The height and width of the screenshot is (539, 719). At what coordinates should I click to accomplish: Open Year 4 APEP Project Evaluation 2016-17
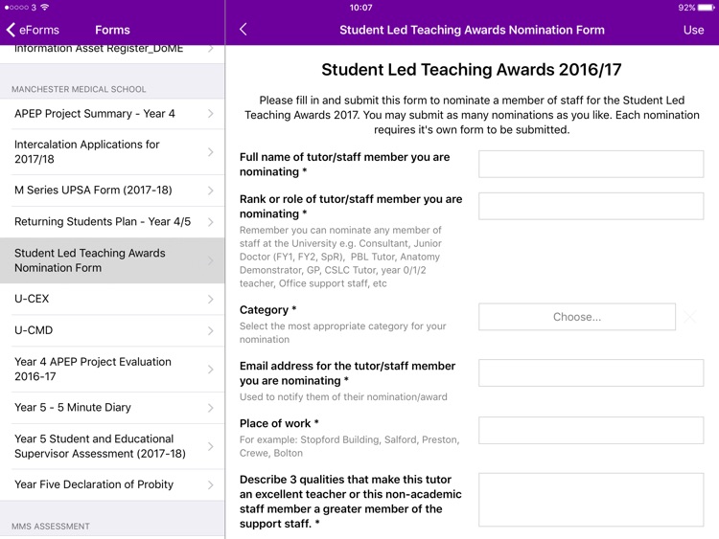click(112, 370)
